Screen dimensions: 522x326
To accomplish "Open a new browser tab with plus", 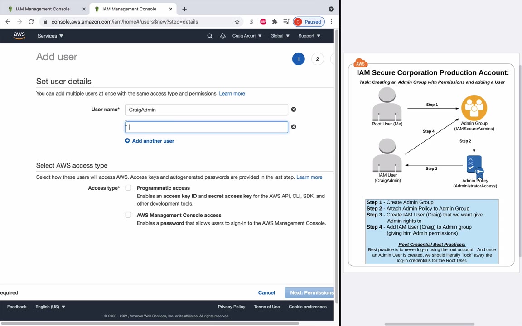I will pyautogui.click(x=184, y=9).
